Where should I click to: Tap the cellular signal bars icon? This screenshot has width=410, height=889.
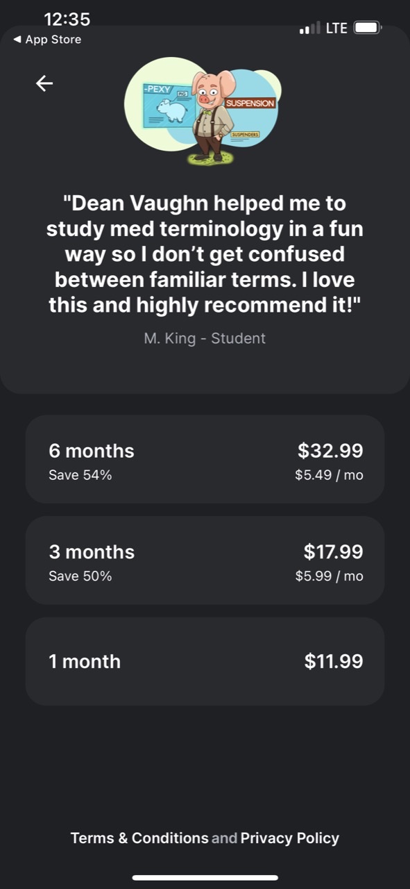pos(309,28)
